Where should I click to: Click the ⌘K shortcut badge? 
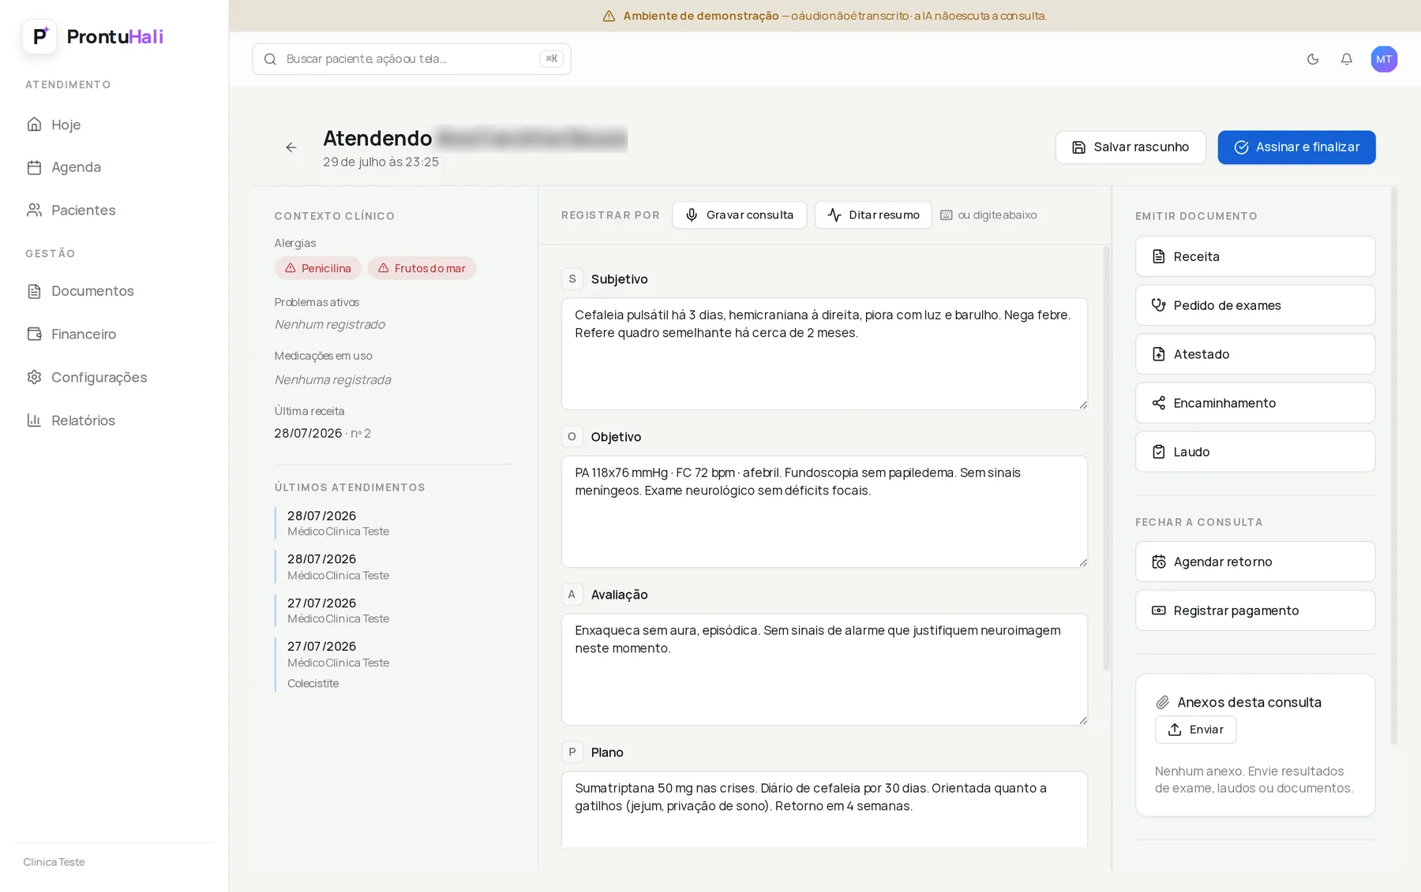point(551,58)
